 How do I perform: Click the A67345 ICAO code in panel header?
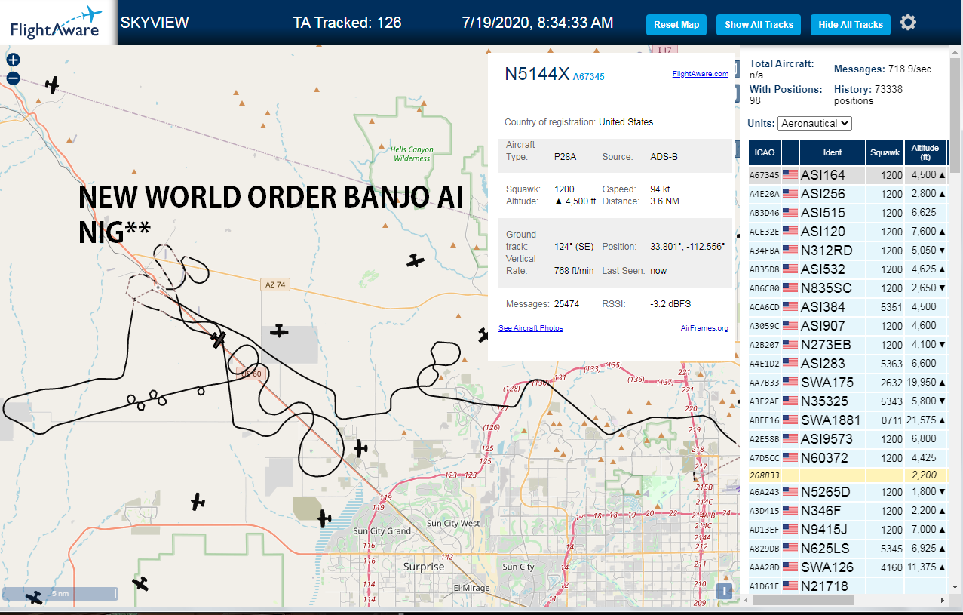click(x=588, y=77)
